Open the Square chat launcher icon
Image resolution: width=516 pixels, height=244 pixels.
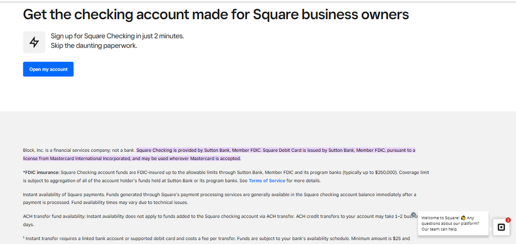pyautogui.click(x=501, y=227)
